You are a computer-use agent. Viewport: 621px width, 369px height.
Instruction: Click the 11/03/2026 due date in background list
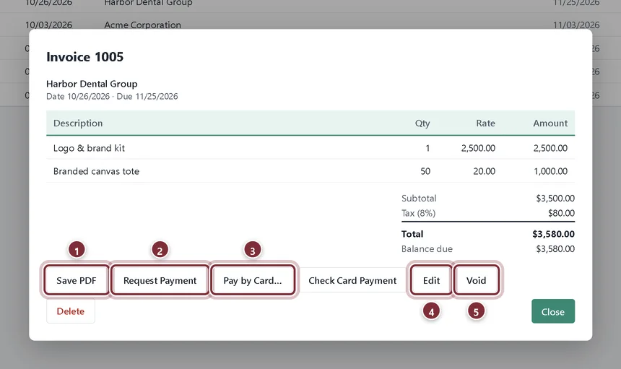point(576,25)
